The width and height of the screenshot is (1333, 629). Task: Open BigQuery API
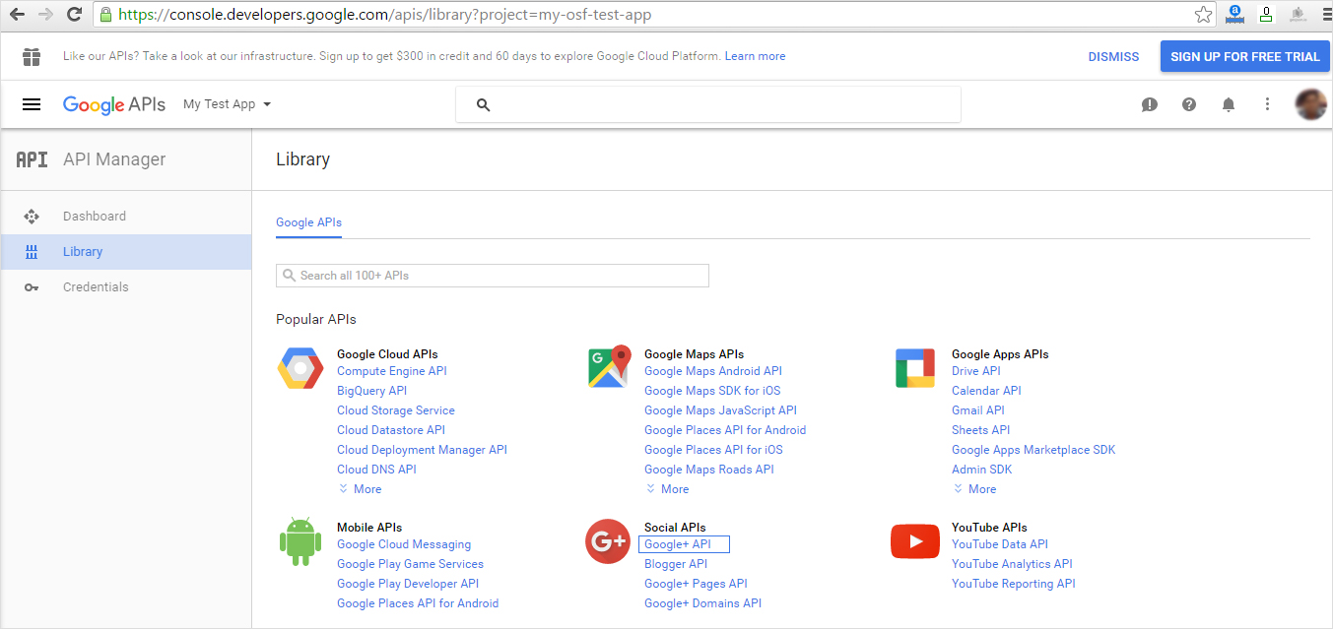click(x=371, y=391)
